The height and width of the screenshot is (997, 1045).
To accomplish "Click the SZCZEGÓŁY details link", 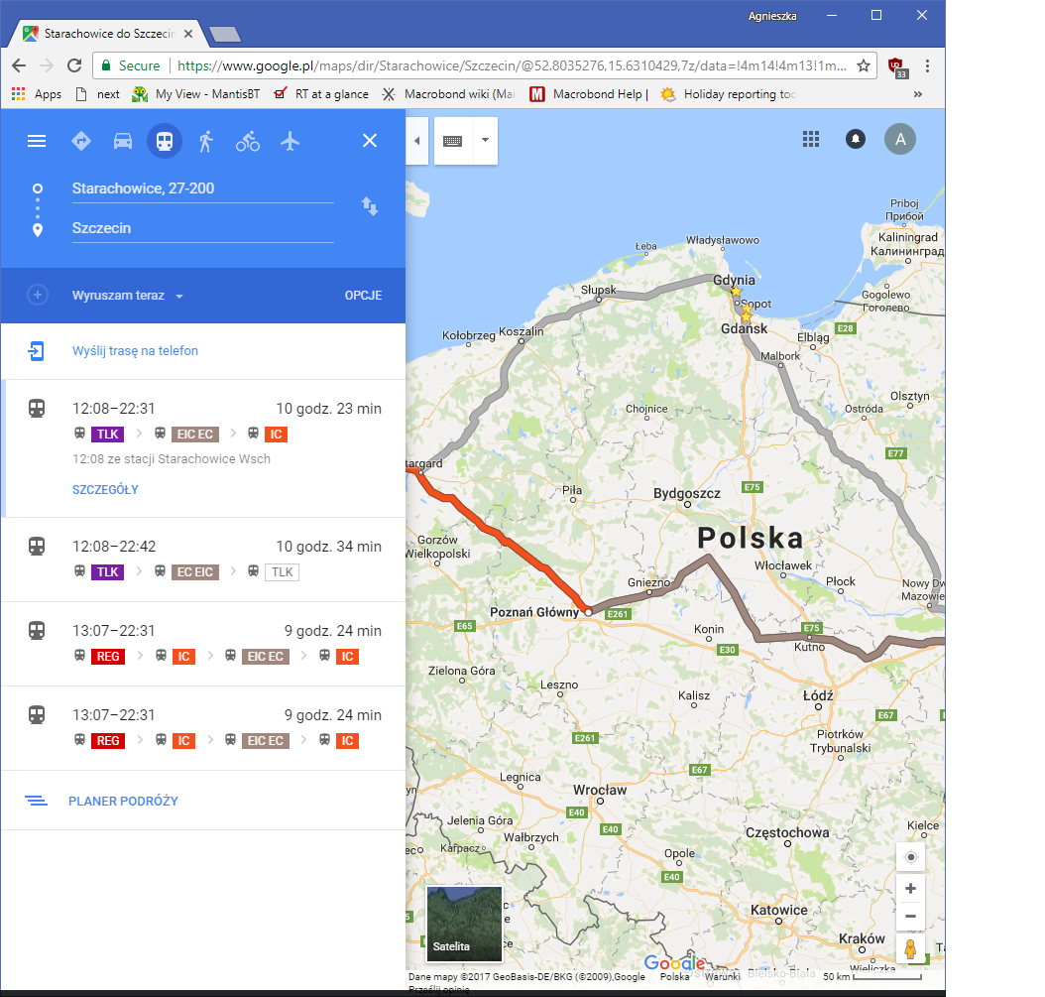I will pos(105,490).
